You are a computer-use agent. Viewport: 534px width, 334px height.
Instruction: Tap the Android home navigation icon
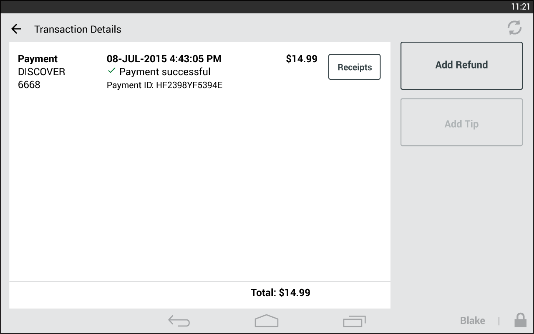point(267,321)
